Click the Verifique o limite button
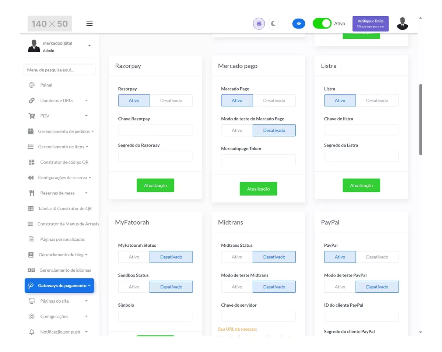The width and height of the screenshot is (442, 352). pos(370,24)
